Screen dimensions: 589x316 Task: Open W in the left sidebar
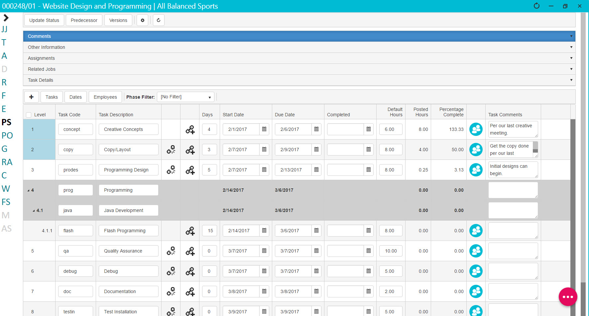(6, 189)
